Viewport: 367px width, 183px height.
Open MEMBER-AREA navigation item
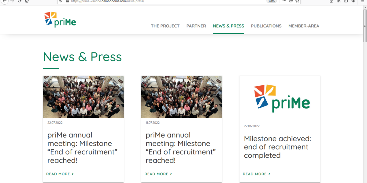point(304,26)
